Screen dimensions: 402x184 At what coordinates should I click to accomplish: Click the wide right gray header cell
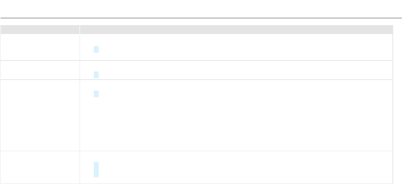pos(236,29)
